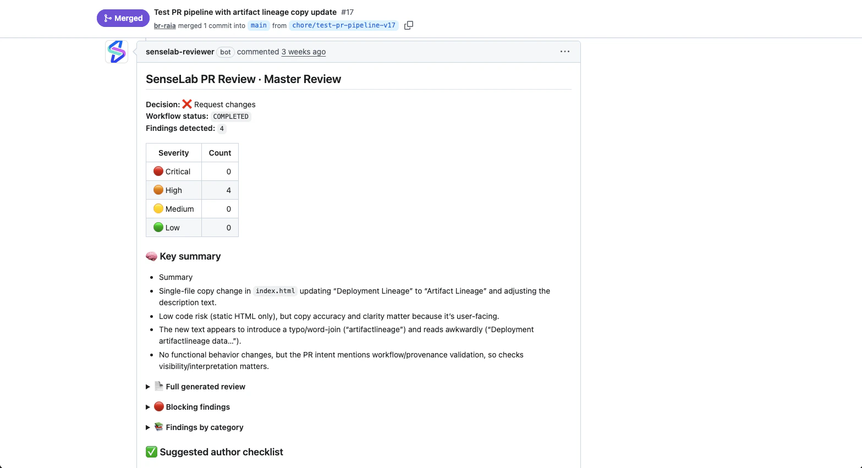The width and height of the screenshot is (862, 468).
Task: Click the bot label badge
Action: tap(226, 52)
